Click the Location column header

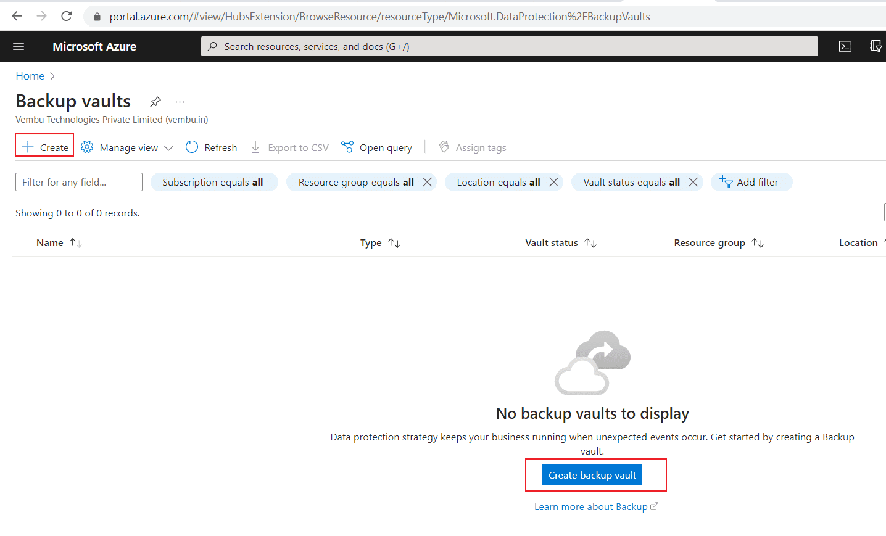pyautogui.click(x=858, y=243)
